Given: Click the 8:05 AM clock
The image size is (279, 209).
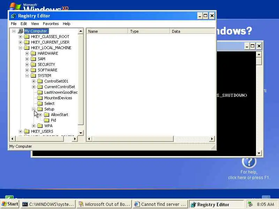Looking at the screenshot, I should [x=265, y=204].
